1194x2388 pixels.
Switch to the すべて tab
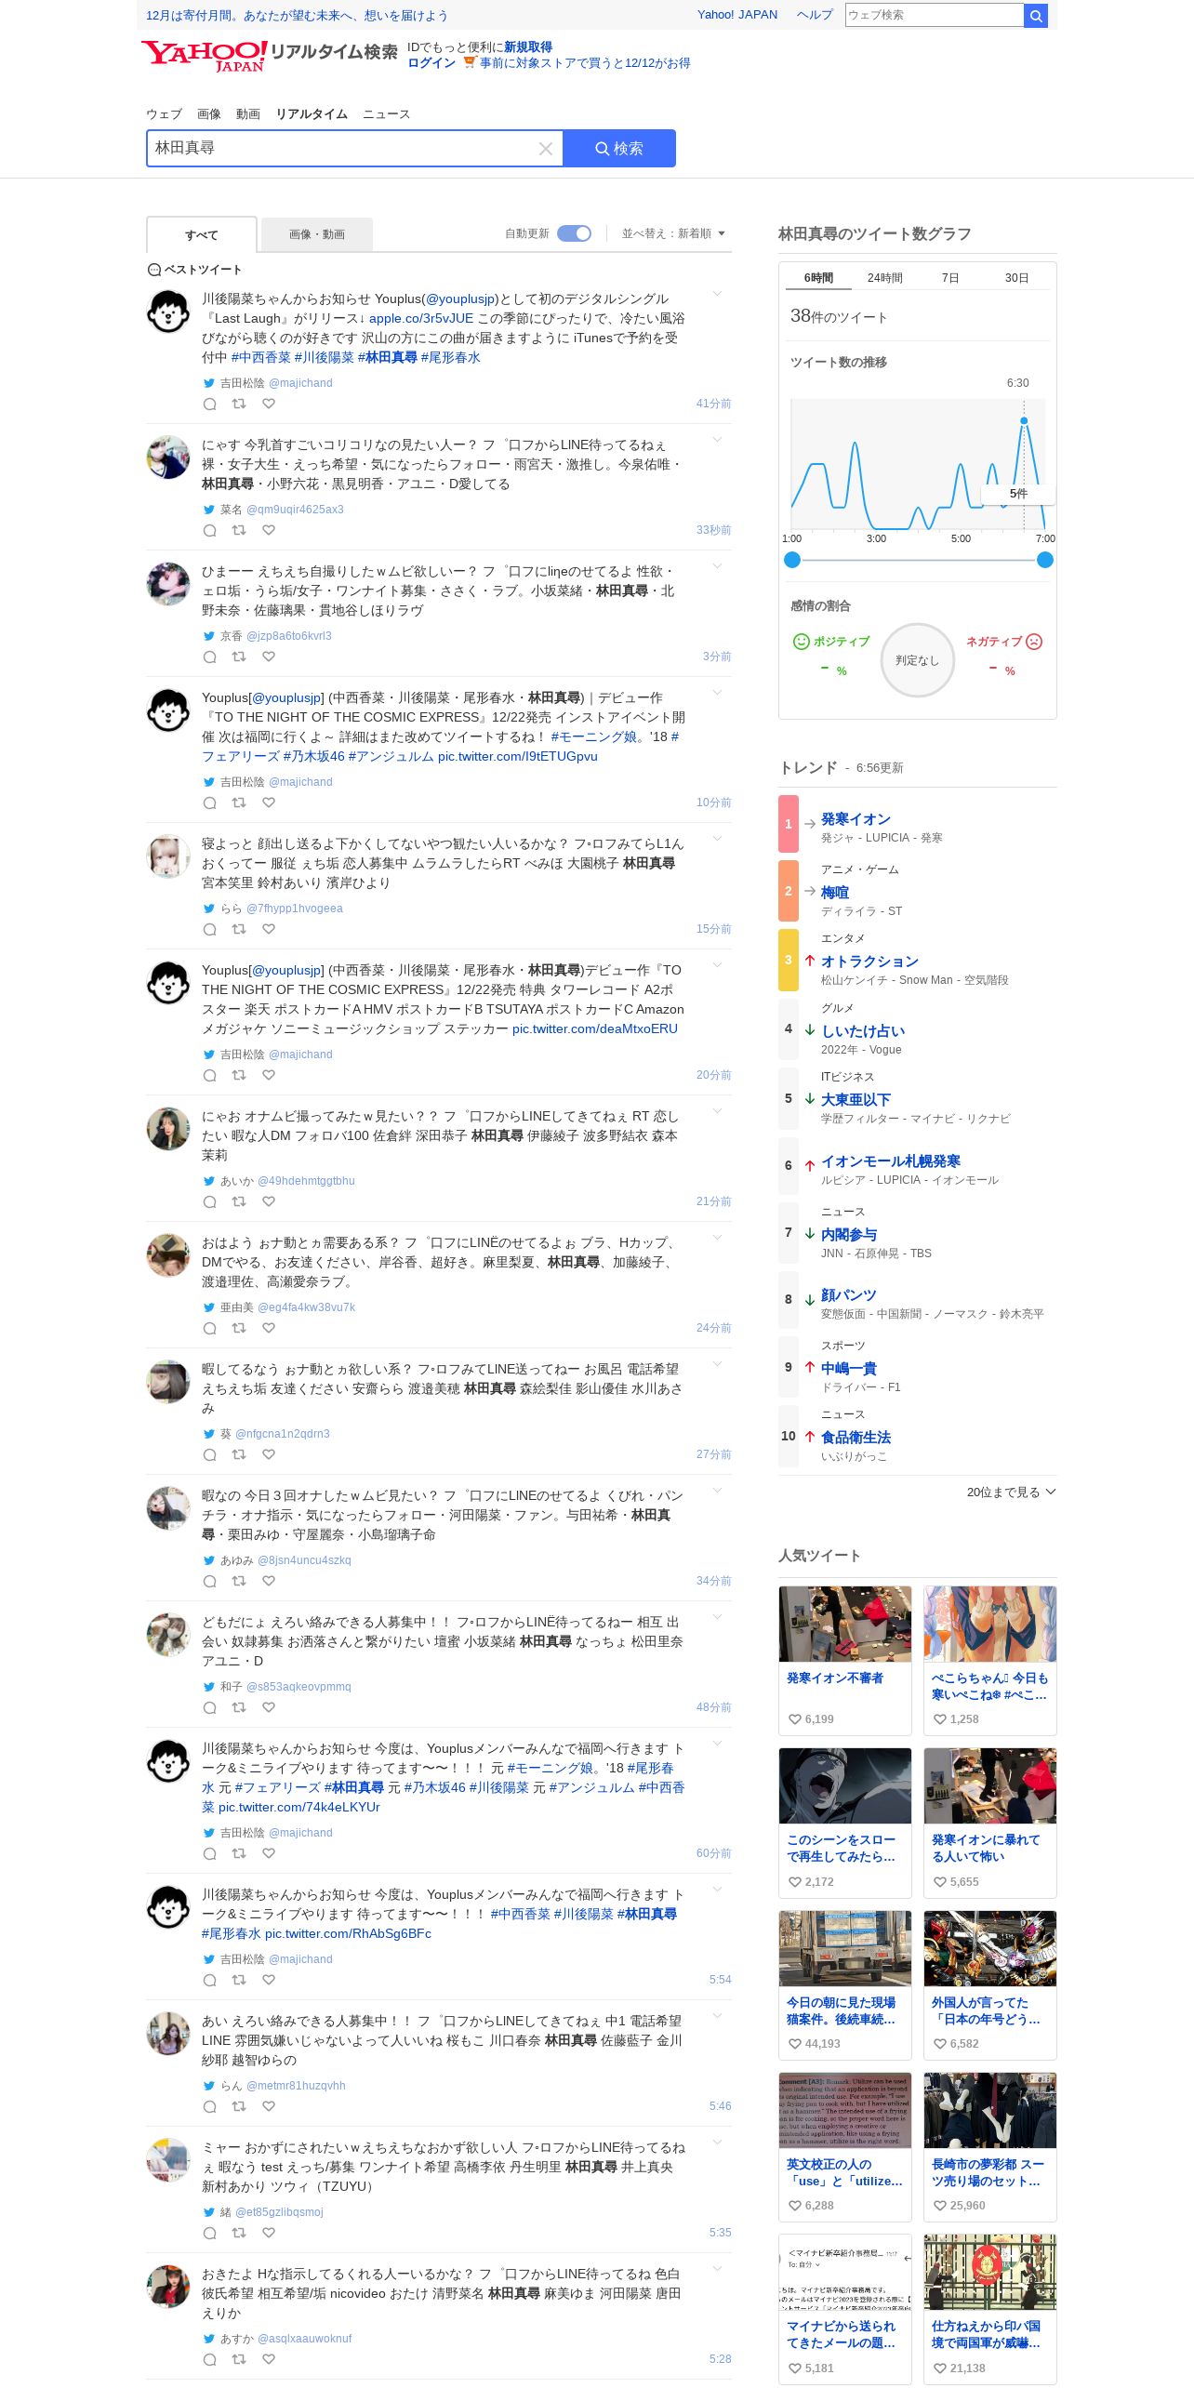[202, 235]
